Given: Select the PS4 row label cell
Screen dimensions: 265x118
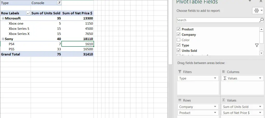Looking at the screenshot, I should [x=16, y=44].
